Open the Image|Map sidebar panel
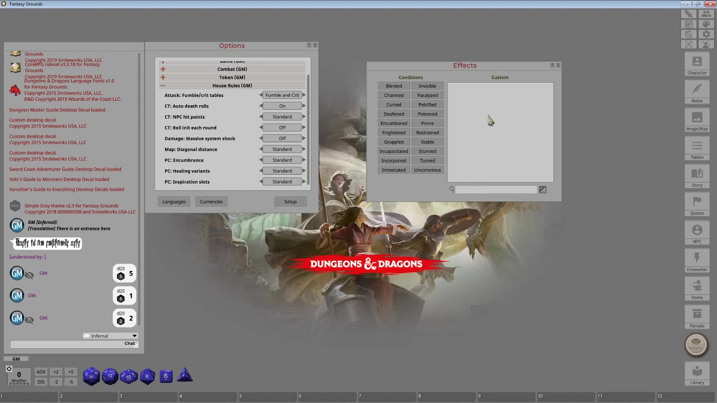 697,120
